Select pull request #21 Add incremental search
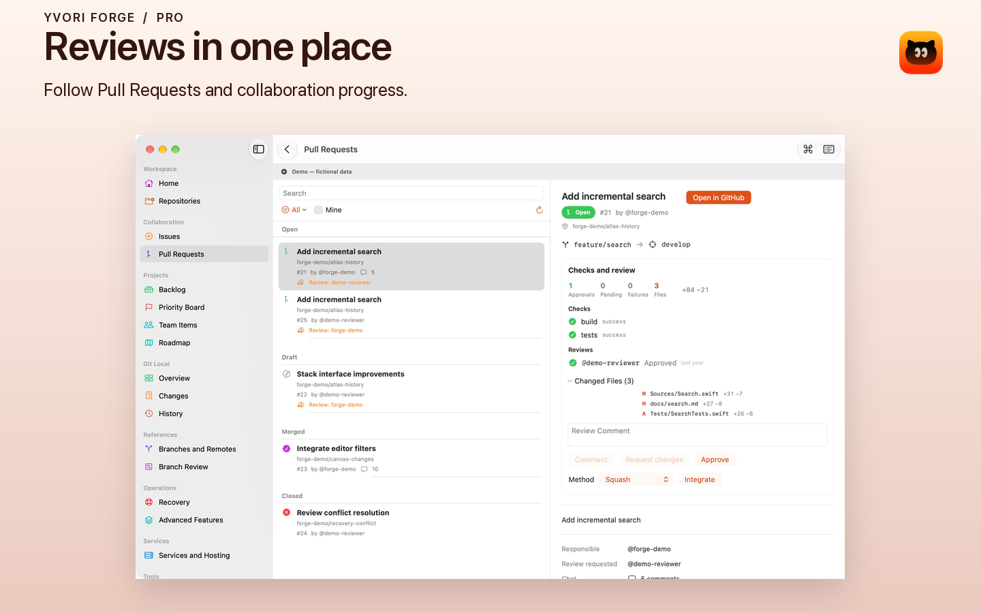 tap(411, 266)
